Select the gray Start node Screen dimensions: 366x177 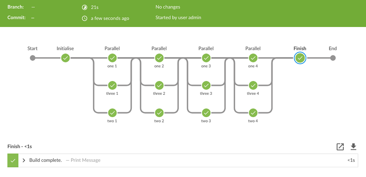tap(33, 58)
